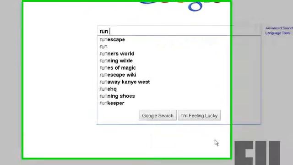293x165 pixels.
Task: Pick the "running wilde" suggestion
Action: (116, 61)
